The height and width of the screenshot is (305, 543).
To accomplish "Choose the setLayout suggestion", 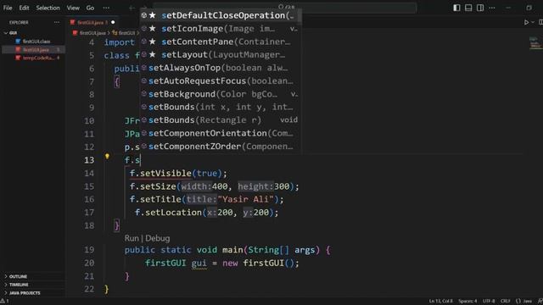I will tap(221, 54).
